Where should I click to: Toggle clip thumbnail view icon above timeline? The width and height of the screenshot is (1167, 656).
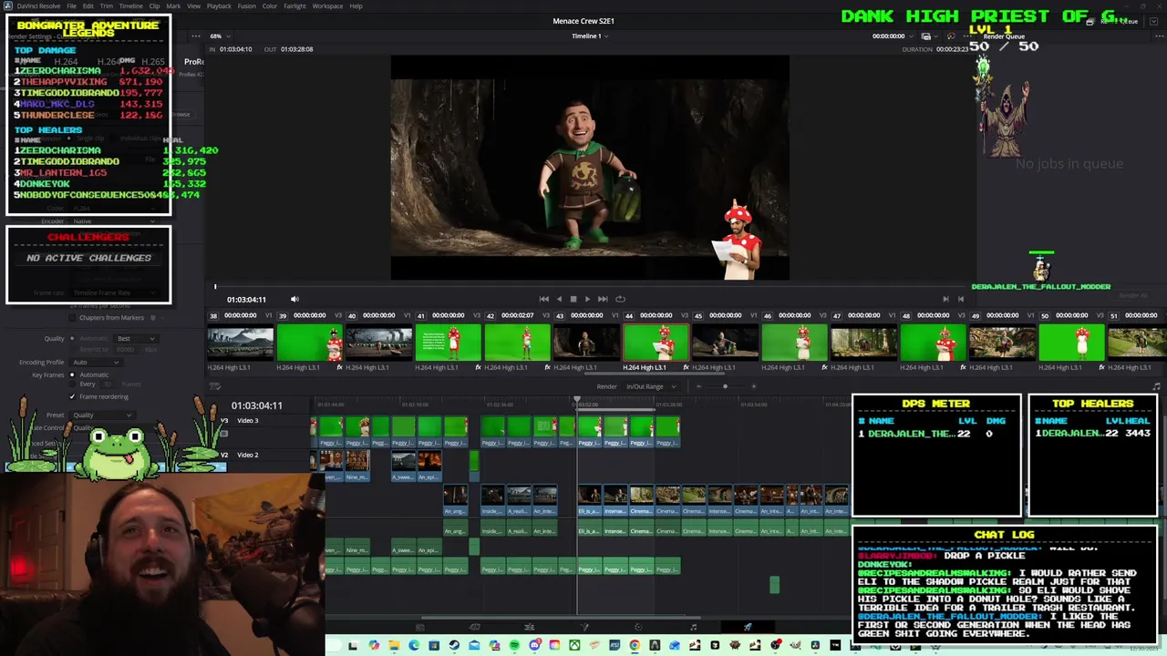(x=215, y=386)
